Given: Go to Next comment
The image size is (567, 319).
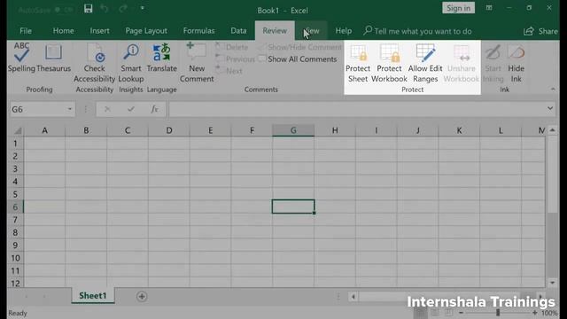Looking at the screenshot, I should [229, 71].
